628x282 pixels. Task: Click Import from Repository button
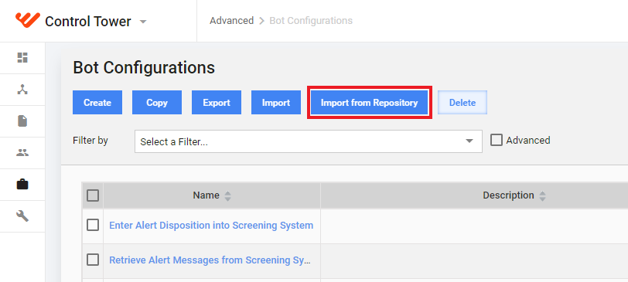pos(369,103)
